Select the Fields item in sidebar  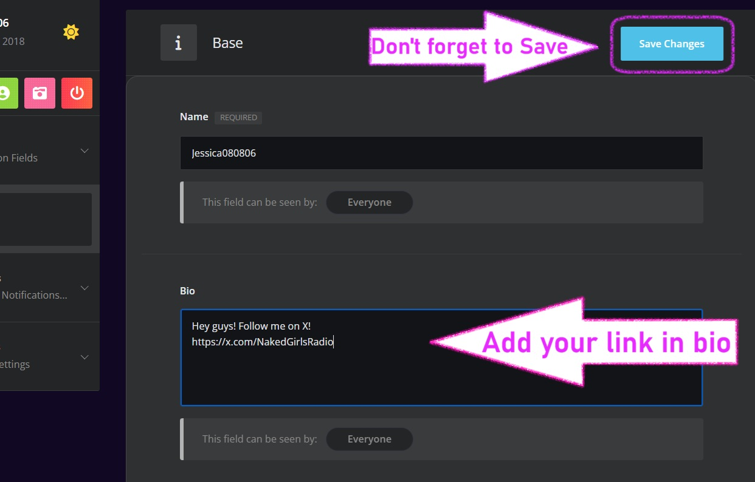click(19, 158)
